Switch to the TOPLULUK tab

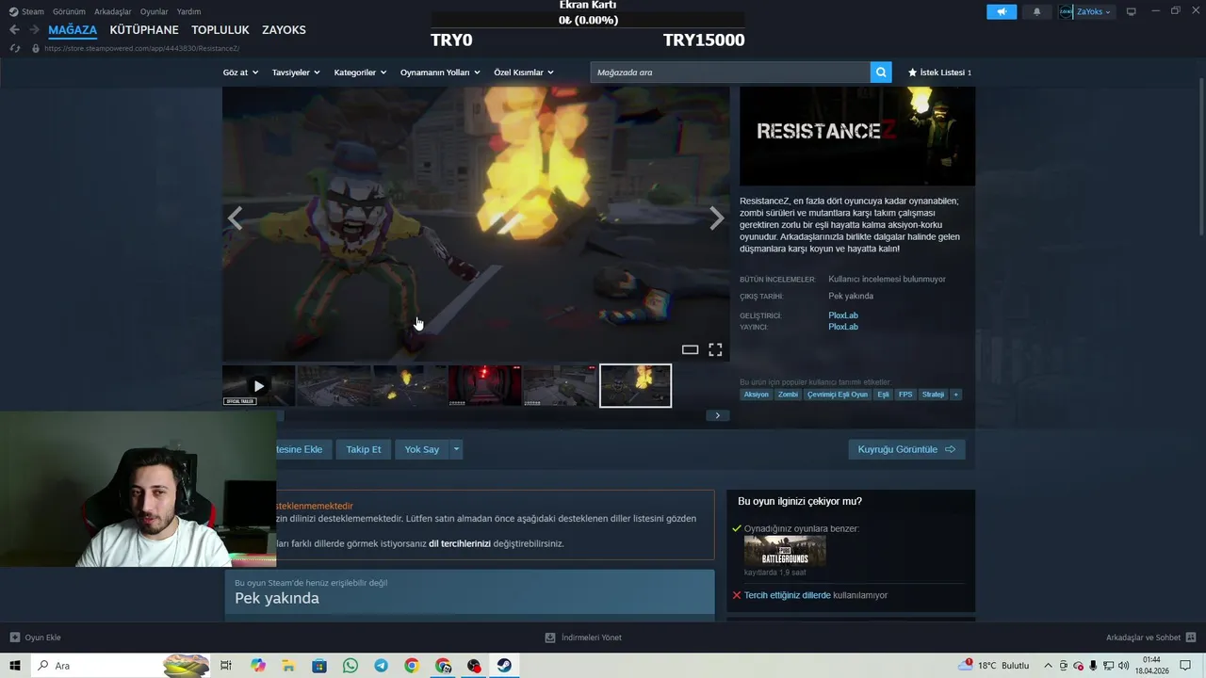coord(220,30)
